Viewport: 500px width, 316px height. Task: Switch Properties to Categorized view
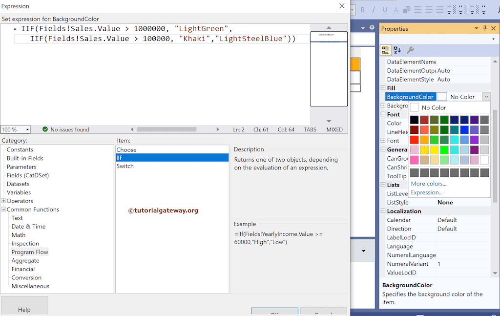386,50
